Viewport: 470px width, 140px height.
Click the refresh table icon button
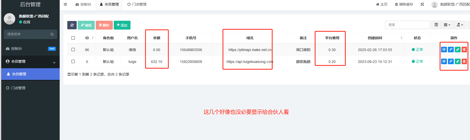(72, 25)
